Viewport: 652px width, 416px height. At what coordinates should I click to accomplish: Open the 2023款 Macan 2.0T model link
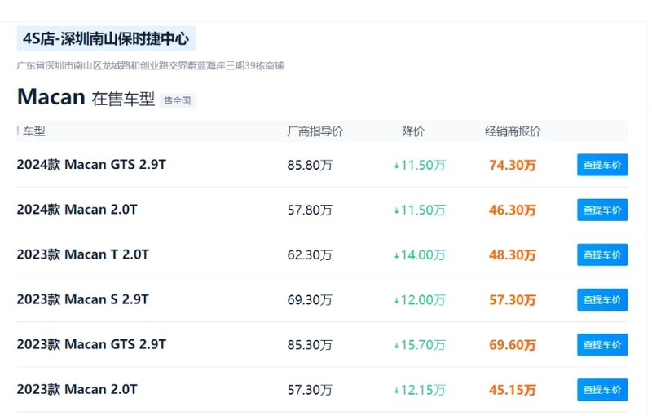point(77,389)
